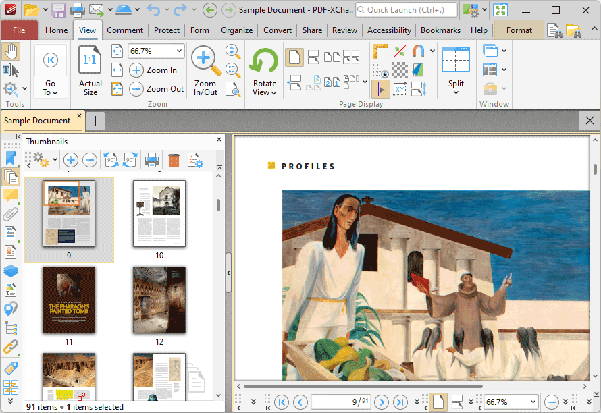Click the Scan icon in quick access
Viewport: 601px width, 413px height.
(x=124, y=10)
